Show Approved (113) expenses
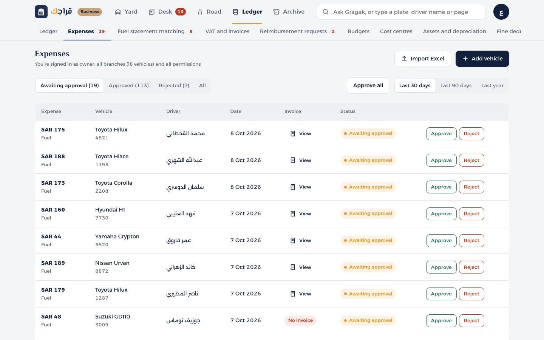The height and width of the screenshot is (340, 544). (x=129, y=86)
